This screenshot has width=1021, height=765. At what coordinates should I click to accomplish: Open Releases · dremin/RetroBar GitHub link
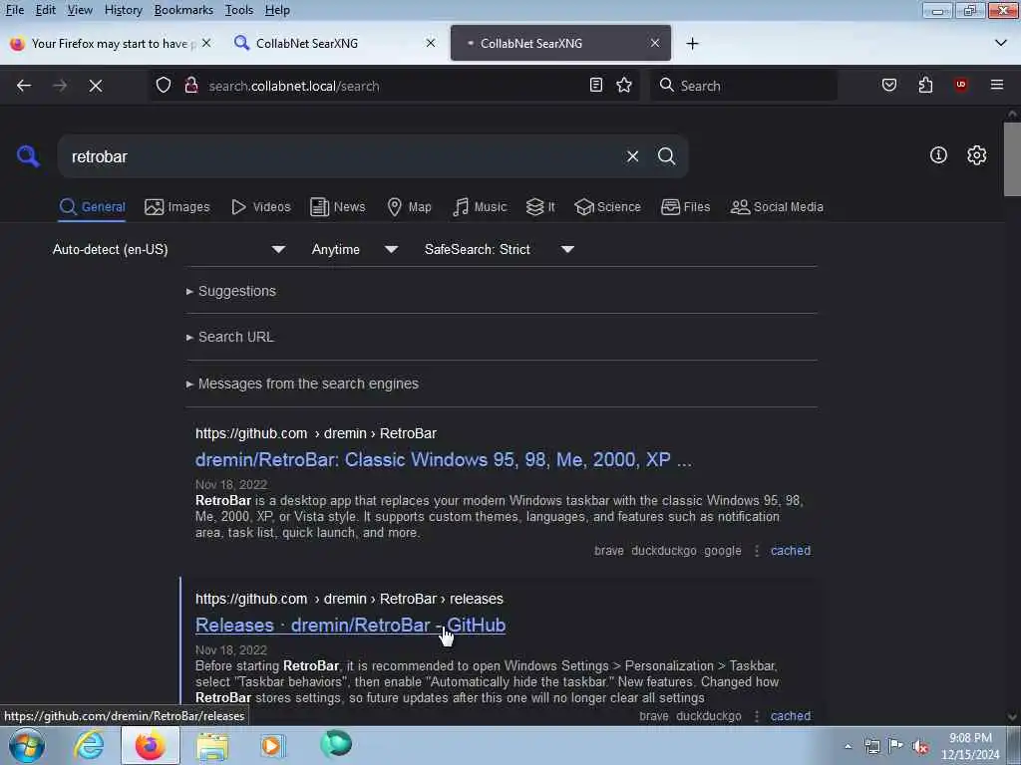(350, 626)
